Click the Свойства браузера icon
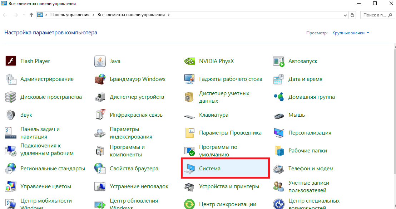 click(100, 169)
